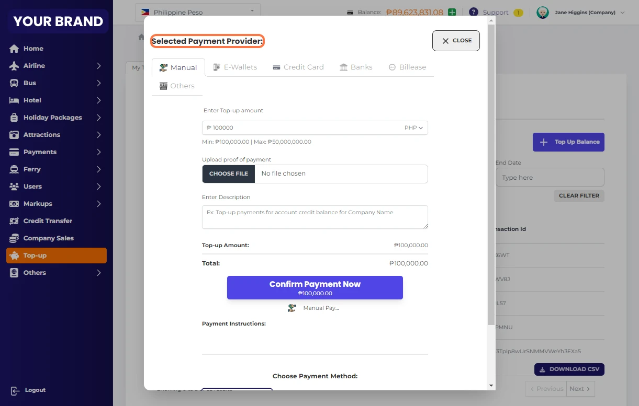Open the PHP currency dropdown in amount field
639x406 pixels.
pos(413,128)
